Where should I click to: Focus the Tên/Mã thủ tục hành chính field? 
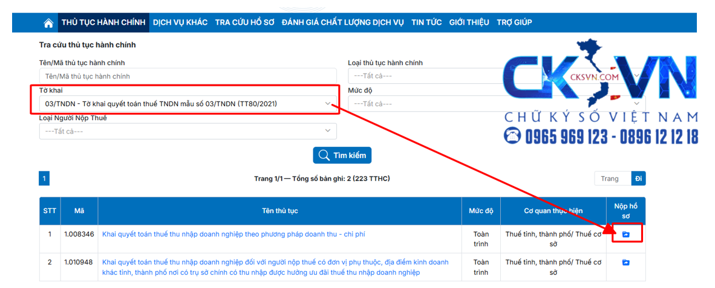(188, 77)
